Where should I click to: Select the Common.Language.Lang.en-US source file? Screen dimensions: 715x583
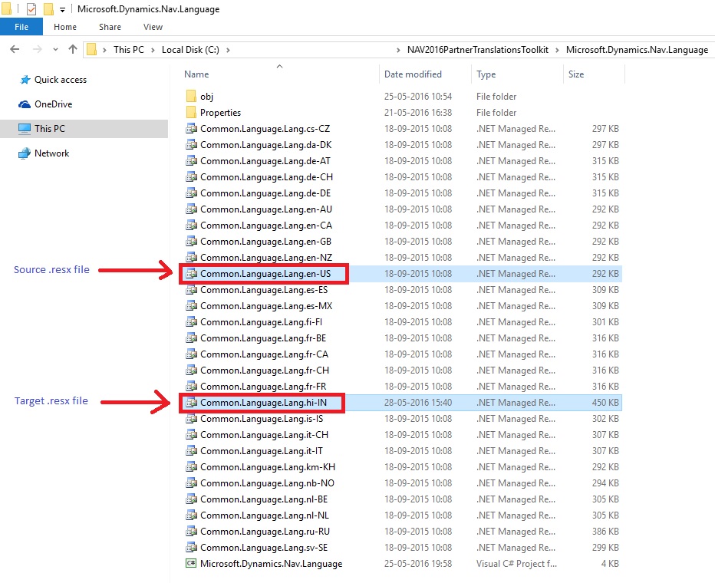[x=265, y=274]
